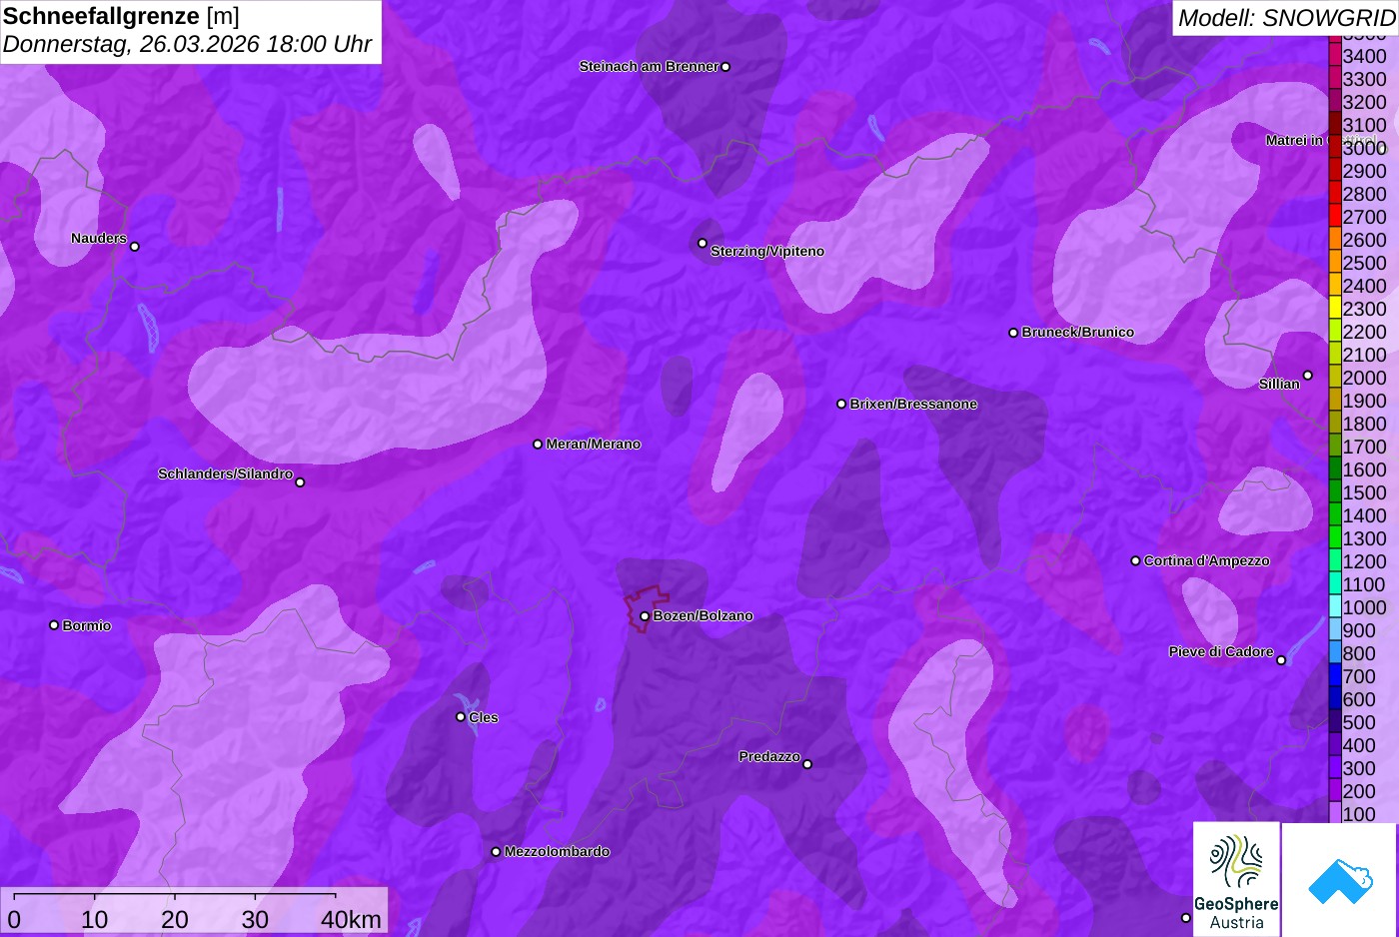The width and height of the screenshot is (1399, 937).
Task: Click the Pieve di Cadore label text
Action: click(x=1221, y=652)
